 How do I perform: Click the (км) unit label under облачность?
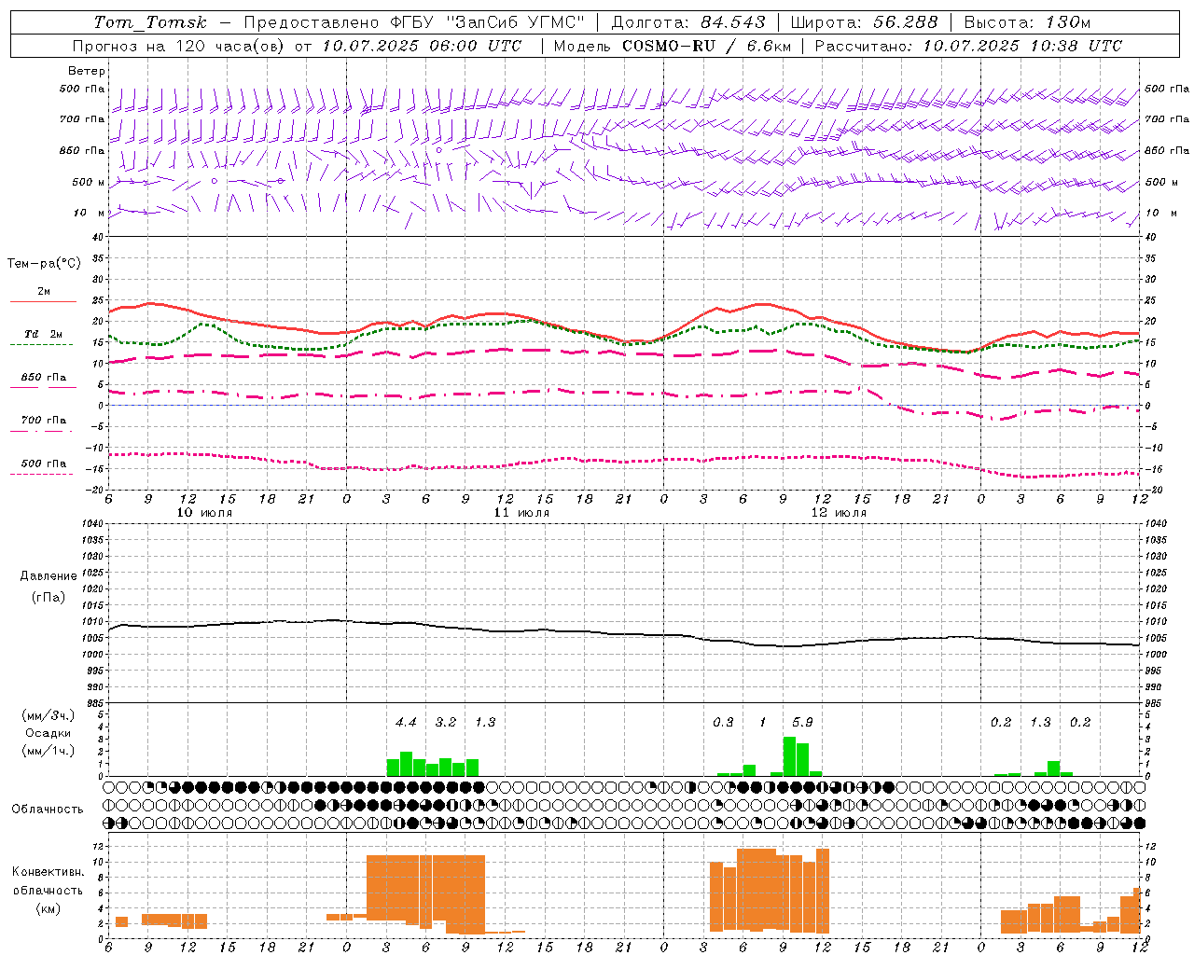click(49, 908)
